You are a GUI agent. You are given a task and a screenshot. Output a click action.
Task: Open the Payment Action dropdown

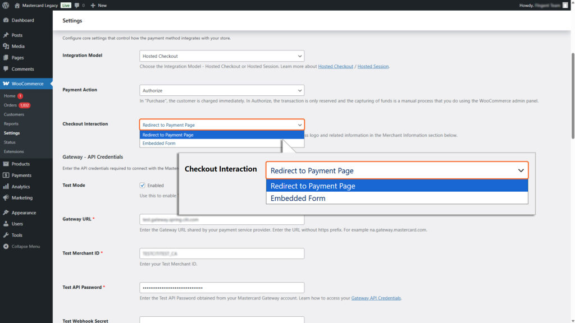coord(221,90)
